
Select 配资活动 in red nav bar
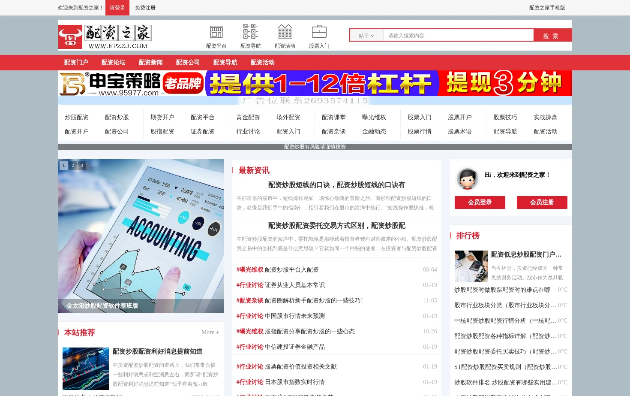[x=263, y=63]
